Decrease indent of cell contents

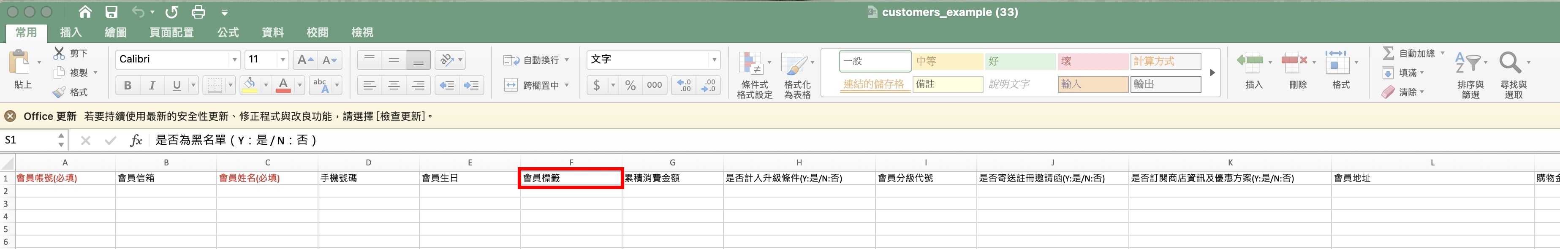coord(447,85)
